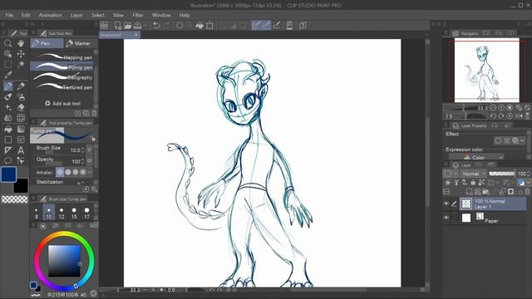
Task: Click the Scale/Rotate transform icon in command bar
Action: (209, 26)
